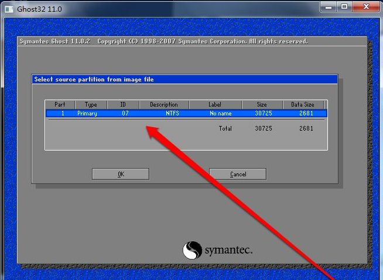The image size is (383, 280).
Task: Click the 30725 size in the partition row
Action: pyautogui.click(x=264, y=114)
